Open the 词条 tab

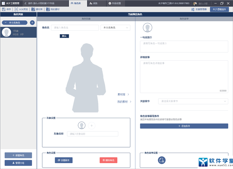97,3
